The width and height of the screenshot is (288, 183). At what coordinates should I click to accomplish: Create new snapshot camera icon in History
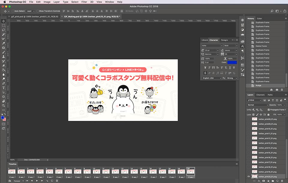(277, 90)
